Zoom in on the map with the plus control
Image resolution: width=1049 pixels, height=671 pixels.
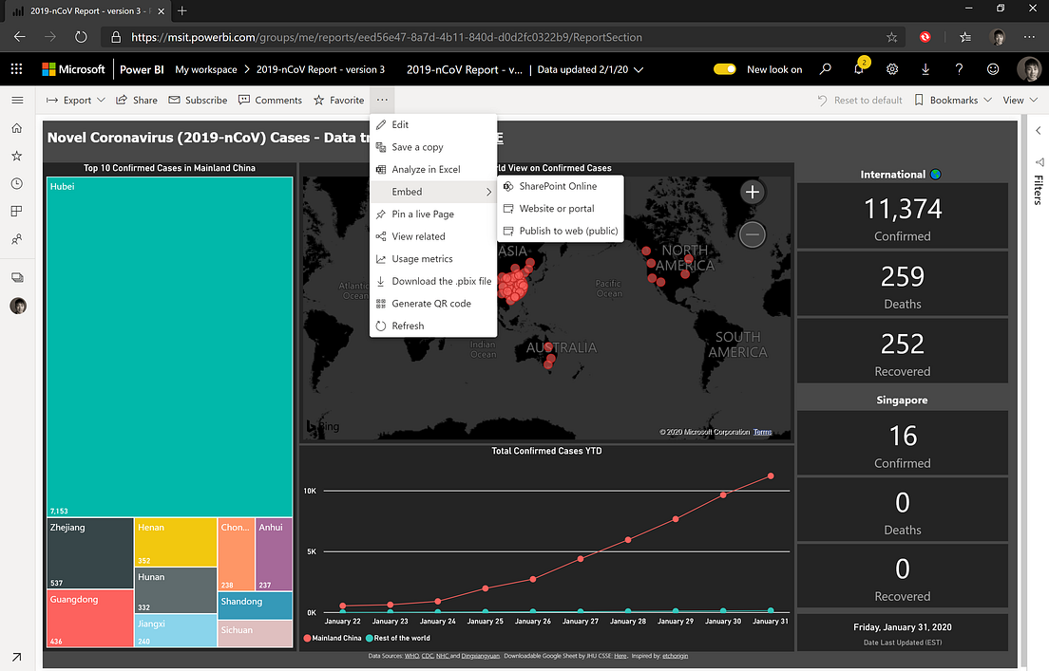[752, 191]
